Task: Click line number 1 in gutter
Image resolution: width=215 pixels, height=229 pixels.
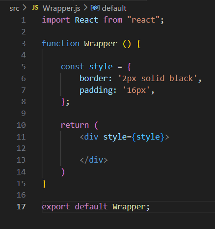Action: (x=24, y=20)
